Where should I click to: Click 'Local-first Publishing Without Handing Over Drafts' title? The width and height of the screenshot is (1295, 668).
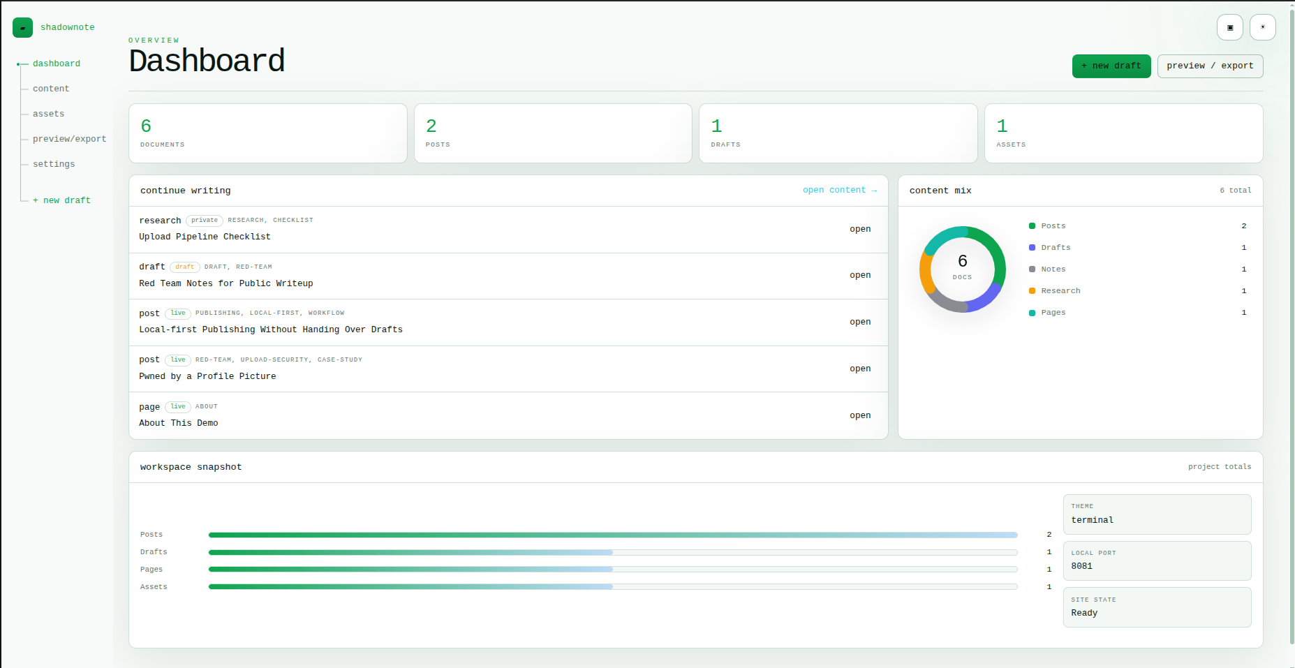coord(271,329)
